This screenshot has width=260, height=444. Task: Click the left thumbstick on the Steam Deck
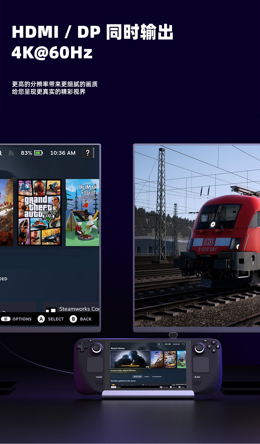point(96,349)
